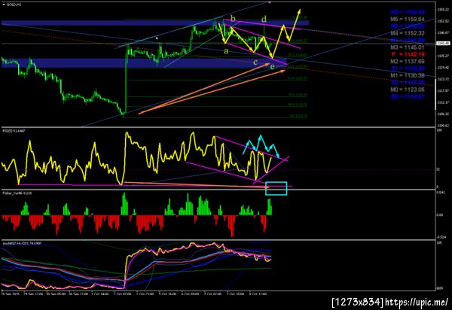Click the current price marker on the price scale
The image size is (452, 310).
[x=444, y=44]
